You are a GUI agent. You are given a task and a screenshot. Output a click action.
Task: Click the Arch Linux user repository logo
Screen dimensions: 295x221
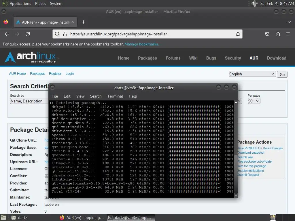click(x=32, y=57)
